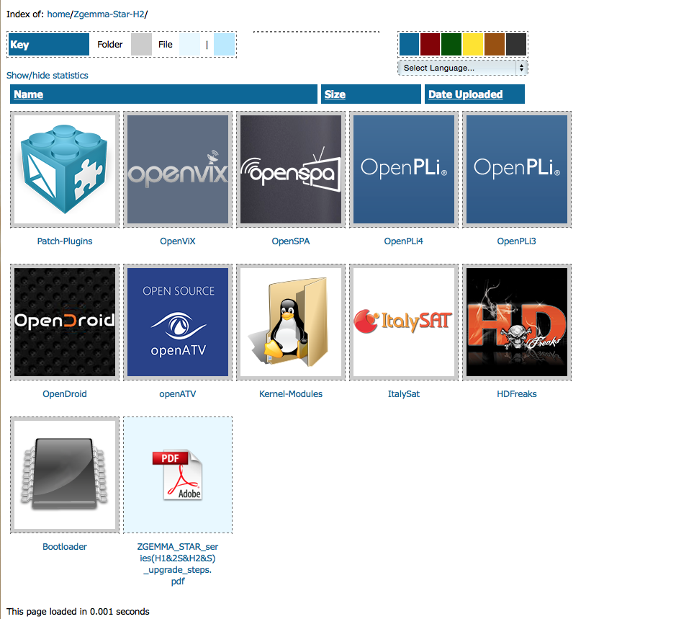Click the OpenPLi3 text link

point(516,241)
